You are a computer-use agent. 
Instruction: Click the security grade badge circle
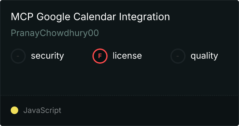[x=18, y=56]
